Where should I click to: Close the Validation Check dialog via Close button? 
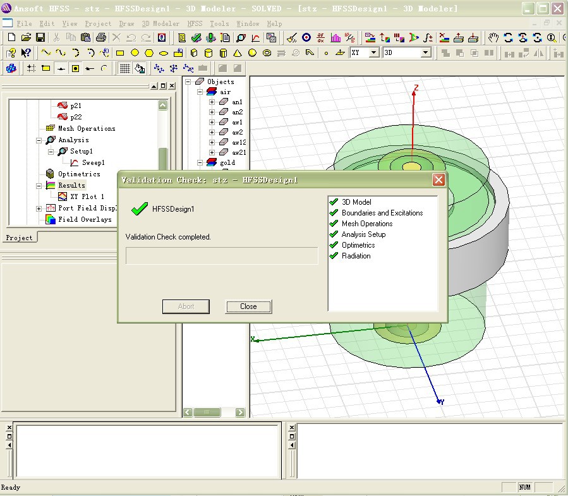[x=248, y=306]
